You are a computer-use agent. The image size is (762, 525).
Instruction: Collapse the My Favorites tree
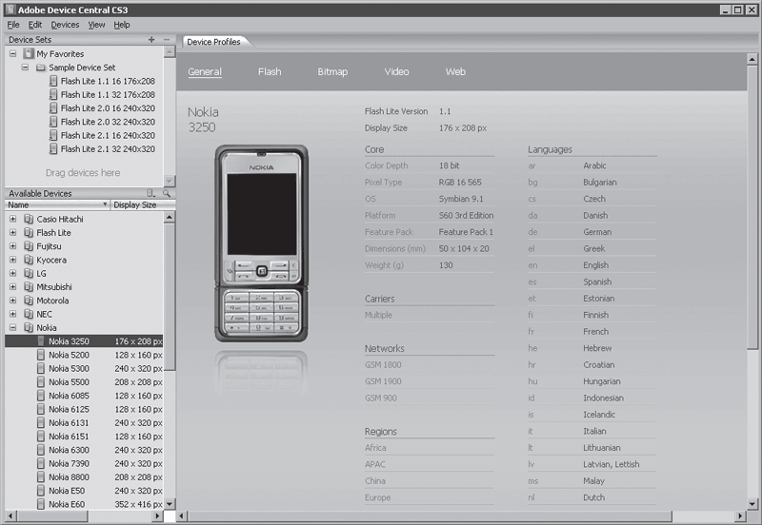(x=13, y=54)
